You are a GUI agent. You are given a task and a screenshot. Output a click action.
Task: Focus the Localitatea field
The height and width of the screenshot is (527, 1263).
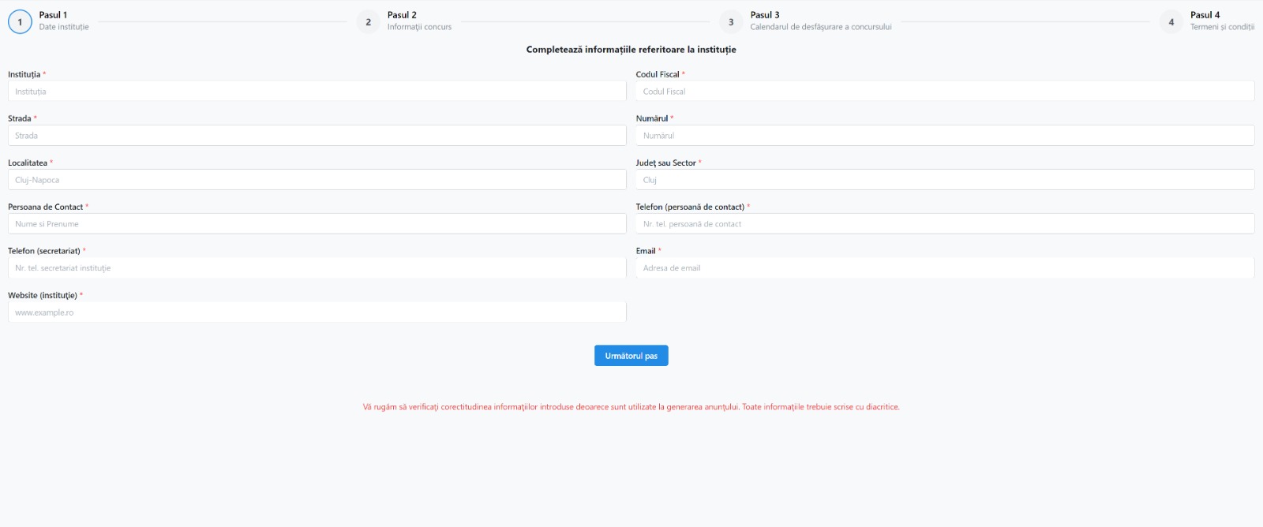[x=317, y=180]
